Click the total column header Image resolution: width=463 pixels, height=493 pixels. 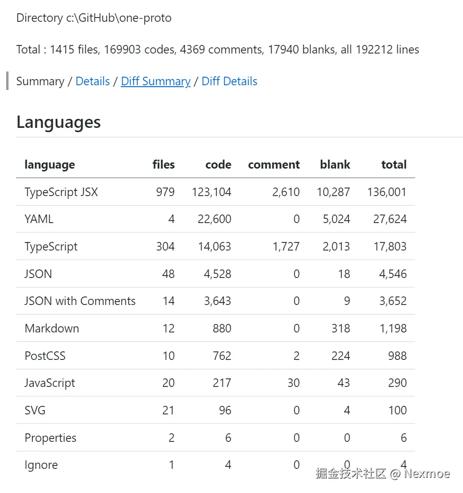(x=394, y=165)
